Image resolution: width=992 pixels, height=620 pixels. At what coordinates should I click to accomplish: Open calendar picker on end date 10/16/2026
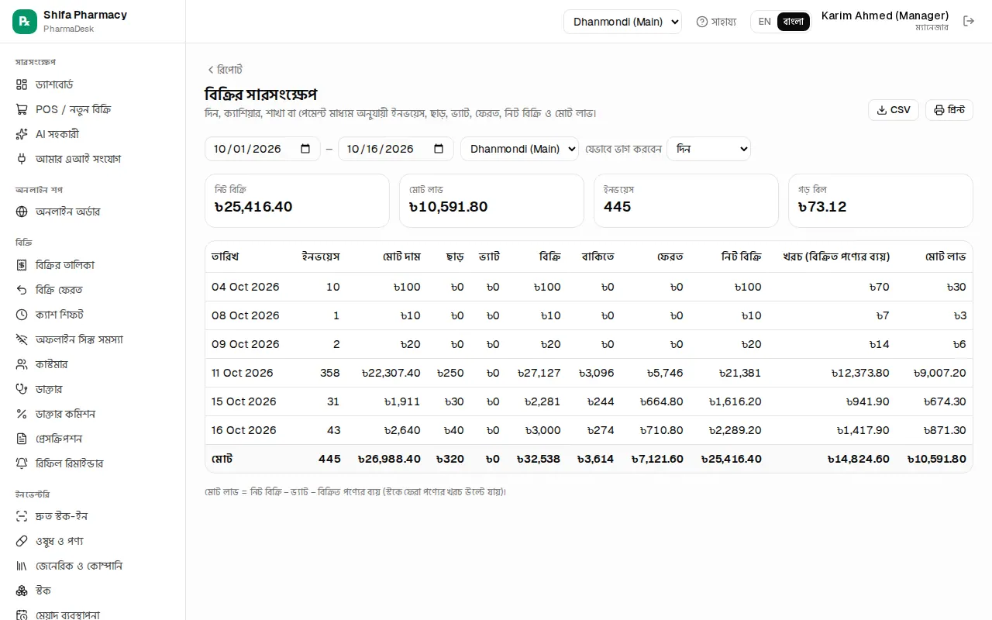coord(439,149)
